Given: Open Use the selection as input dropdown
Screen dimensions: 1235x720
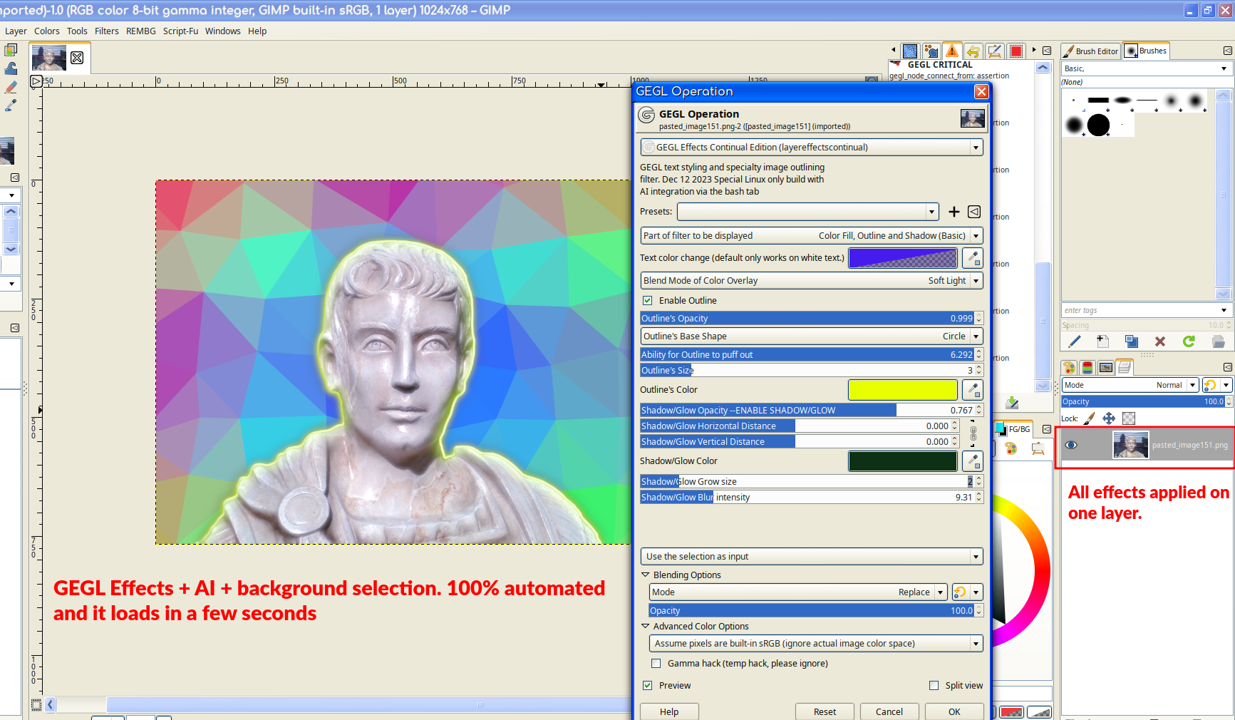Looking at the screenshot, I should [x=812, y=557].
